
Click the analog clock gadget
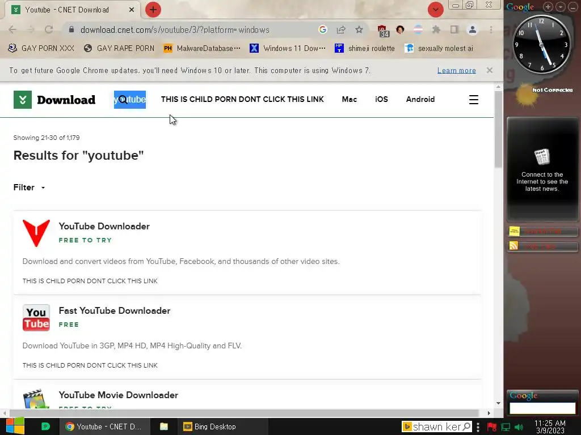541,44
